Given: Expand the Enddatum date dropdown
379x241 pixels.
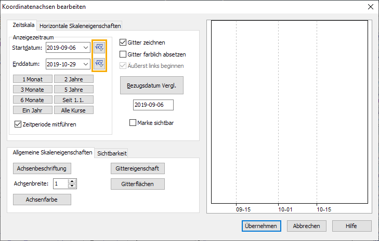Looking at the screenshot, I should tap(85, 64).
